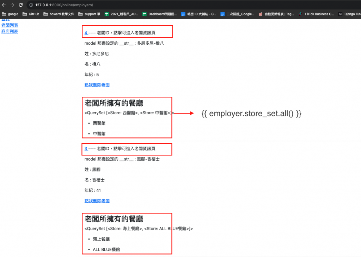
Task: Open the Dashboard問題回 bookmark
Action: [x=159, y=14]
